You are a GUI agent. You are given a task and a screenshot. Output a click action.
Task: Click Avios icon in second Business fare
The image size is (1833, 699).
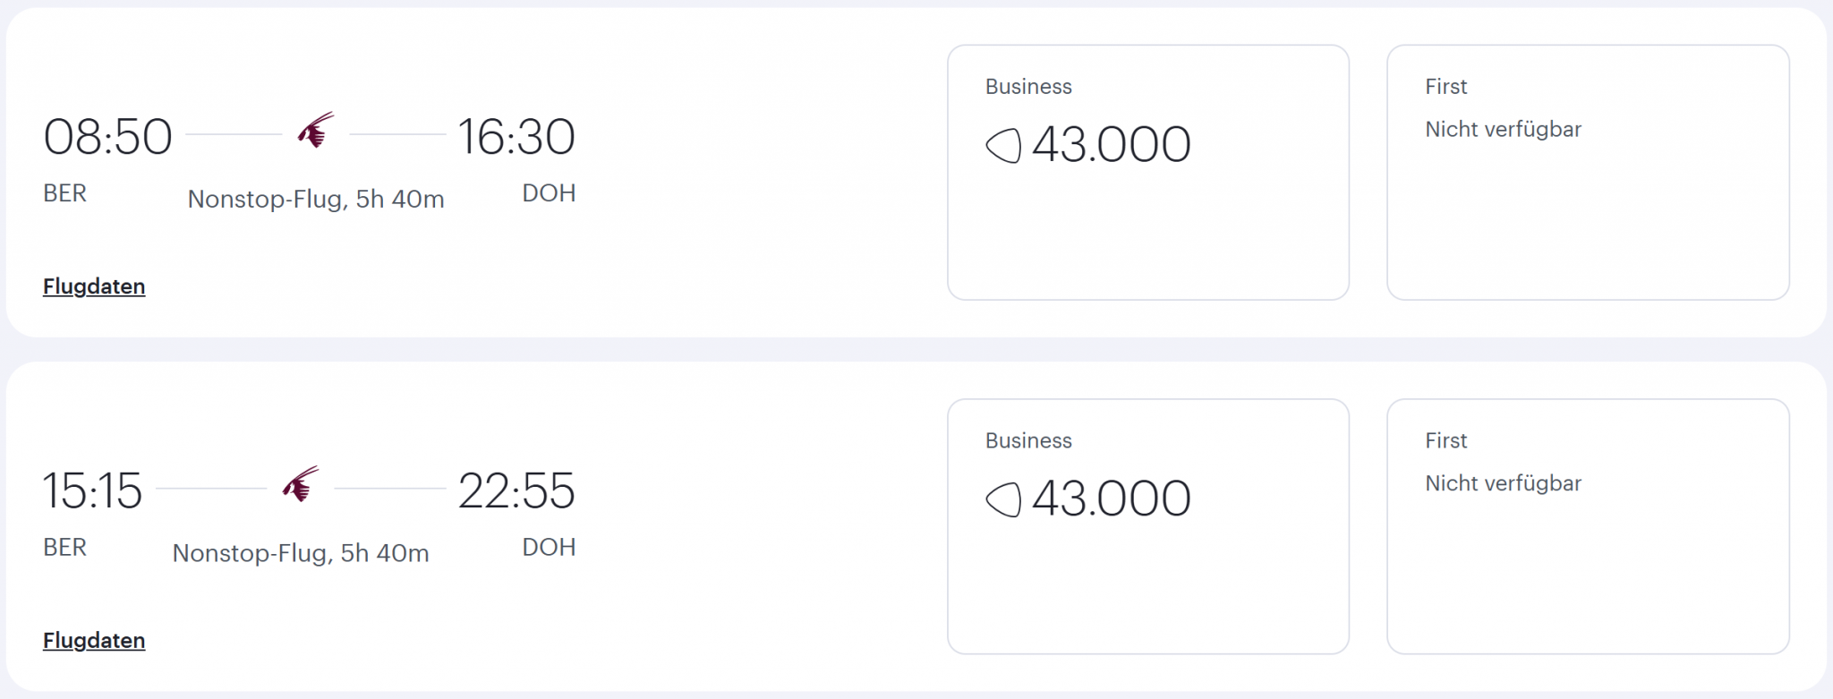click(x=1003, y=499)
